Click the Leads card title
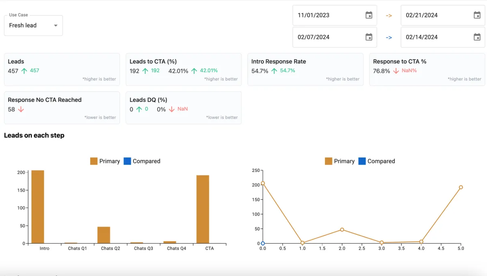The image size is (487, 276). pos(16,62)
